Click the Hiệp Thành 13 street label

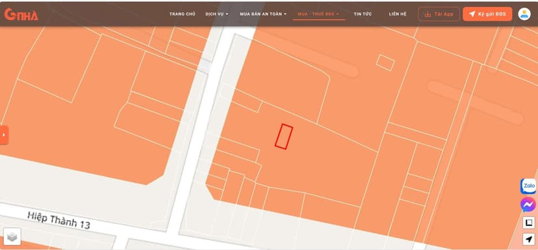[x=58, y=220]
